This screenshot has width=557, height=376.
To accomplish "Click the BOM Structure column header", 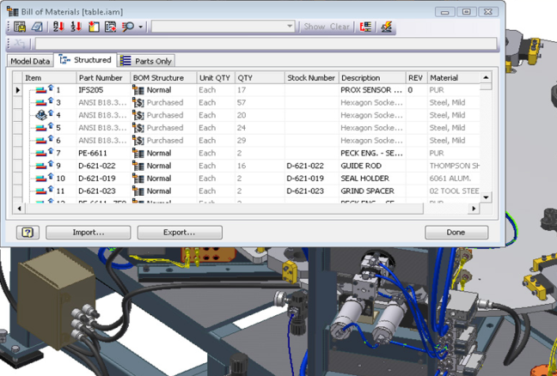I will tap(163, 77).
